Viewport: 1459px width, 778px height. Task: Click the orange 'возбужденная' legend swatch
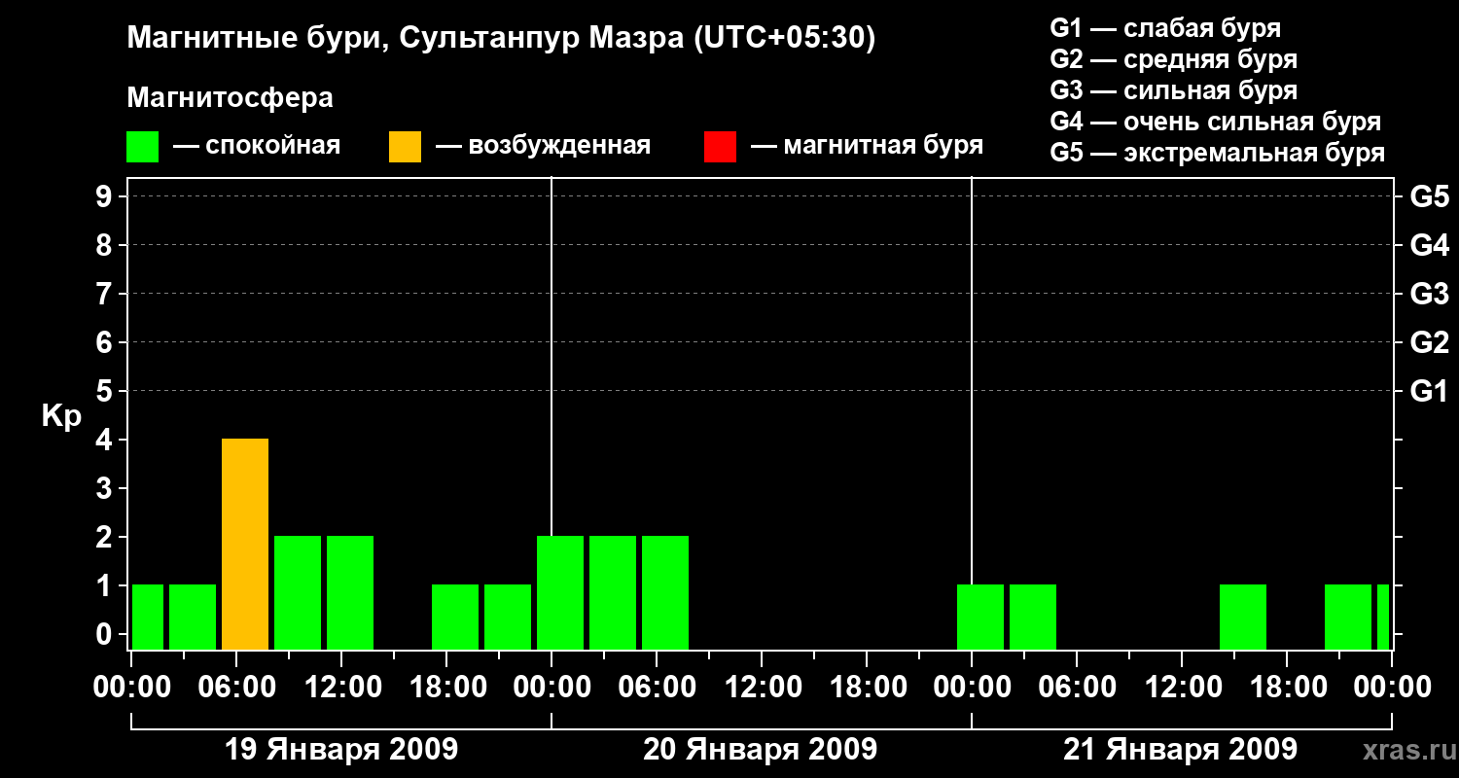pyautogui.click(x=405, y=146)
